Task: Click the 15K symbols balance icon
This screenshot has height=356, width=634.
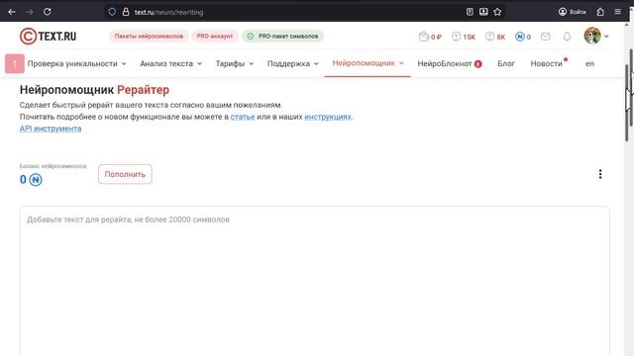Action: pyautogui.click(x=464, y=37)
